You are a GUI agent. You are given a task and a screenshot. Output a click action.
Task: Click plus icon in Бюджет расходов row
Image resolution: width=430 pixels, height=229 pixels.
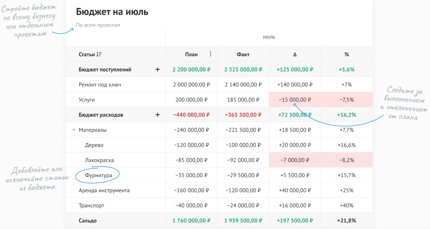pos(158,115)
